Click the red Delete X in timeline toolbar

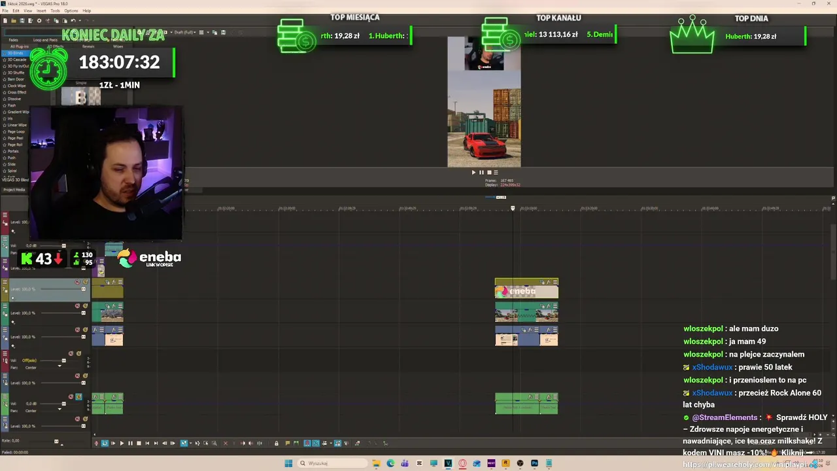226,444
